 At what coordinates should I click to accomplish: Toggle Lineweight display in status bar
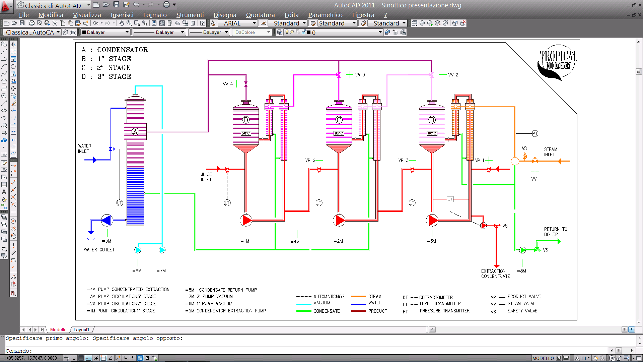point(132,358)
